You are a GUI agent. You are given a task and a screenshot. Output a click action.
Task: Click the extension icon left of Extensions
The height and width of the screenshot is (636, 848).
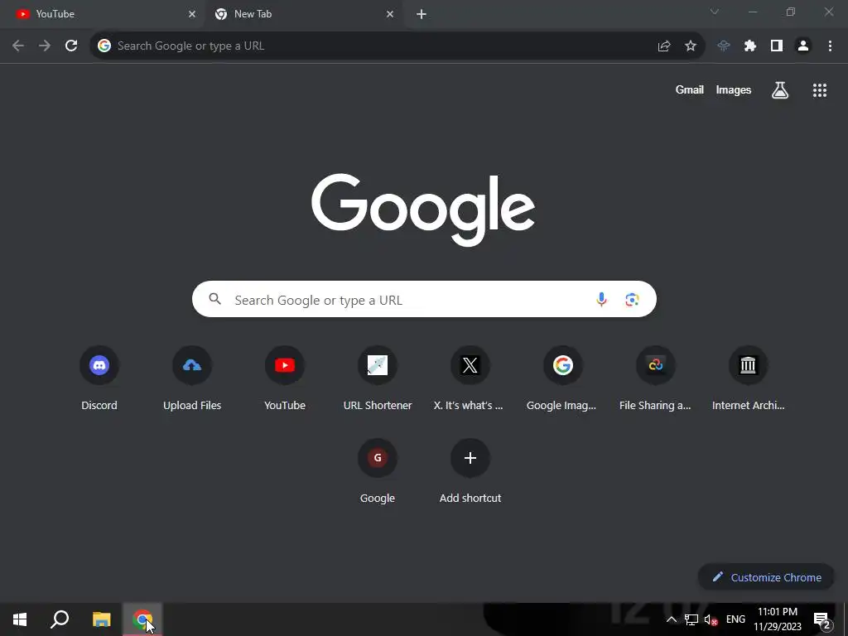point(724,46)
